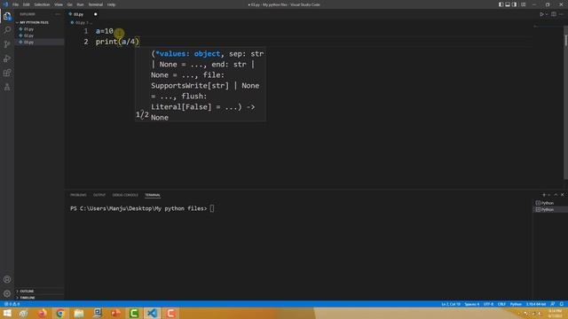This screenshot has height=319, width=568.
Task: Open the Help menu
Action: (111, 4)
